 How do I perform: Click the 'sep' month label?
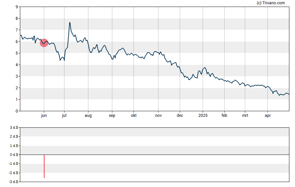[112, 116]
